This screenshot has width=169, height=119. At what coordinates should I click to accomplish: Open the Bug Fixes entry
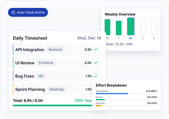point(57,76)
